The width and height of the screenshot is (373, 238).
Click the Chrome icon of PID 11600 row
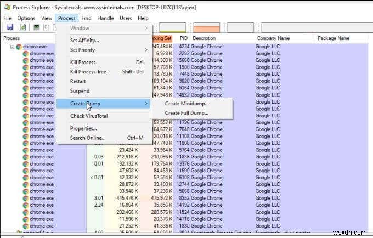click(26, 171)
